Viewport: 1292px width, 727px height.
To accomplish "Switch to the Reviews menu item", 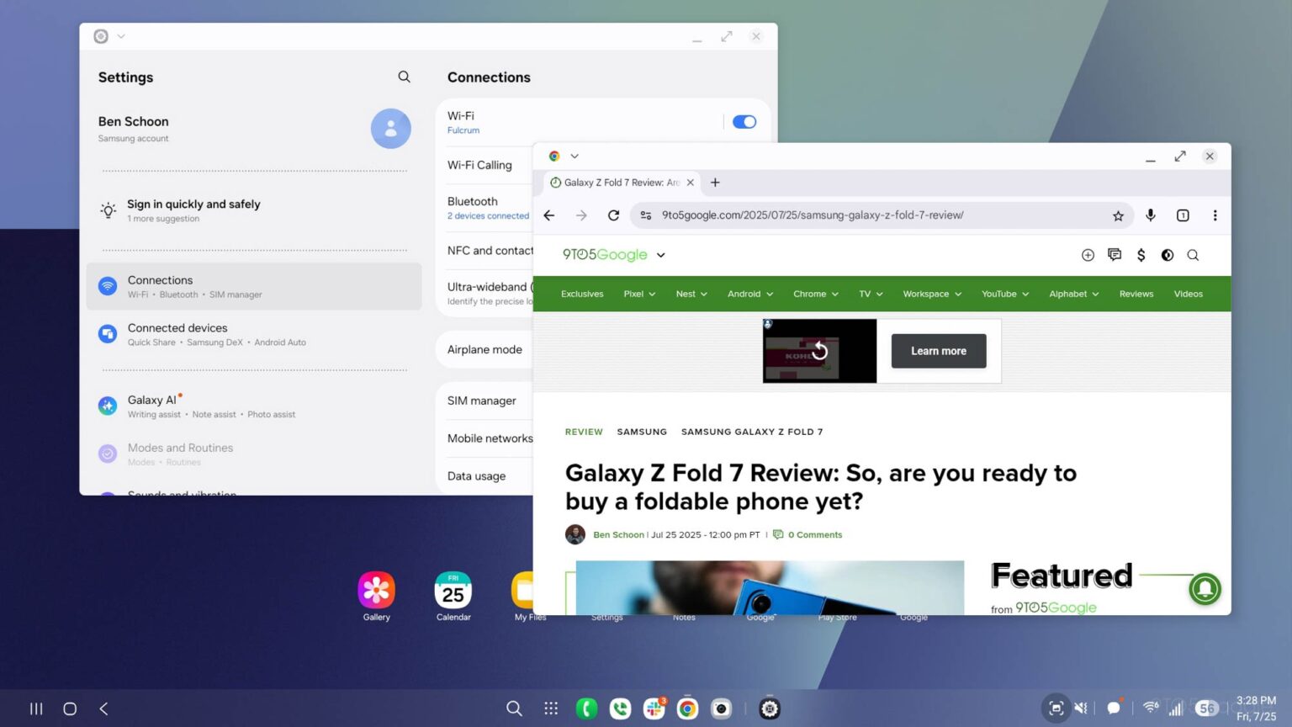I will [1136, 294].
